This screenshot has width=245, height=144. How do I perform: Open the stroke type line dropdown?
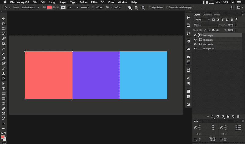(x=85, y=7)
